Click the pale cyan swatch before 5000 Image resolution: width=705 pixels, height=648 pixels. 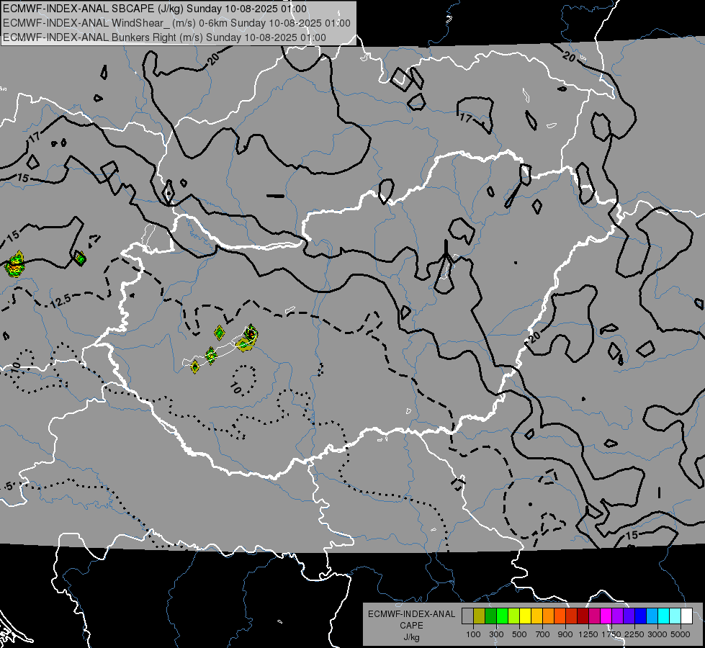675,616
